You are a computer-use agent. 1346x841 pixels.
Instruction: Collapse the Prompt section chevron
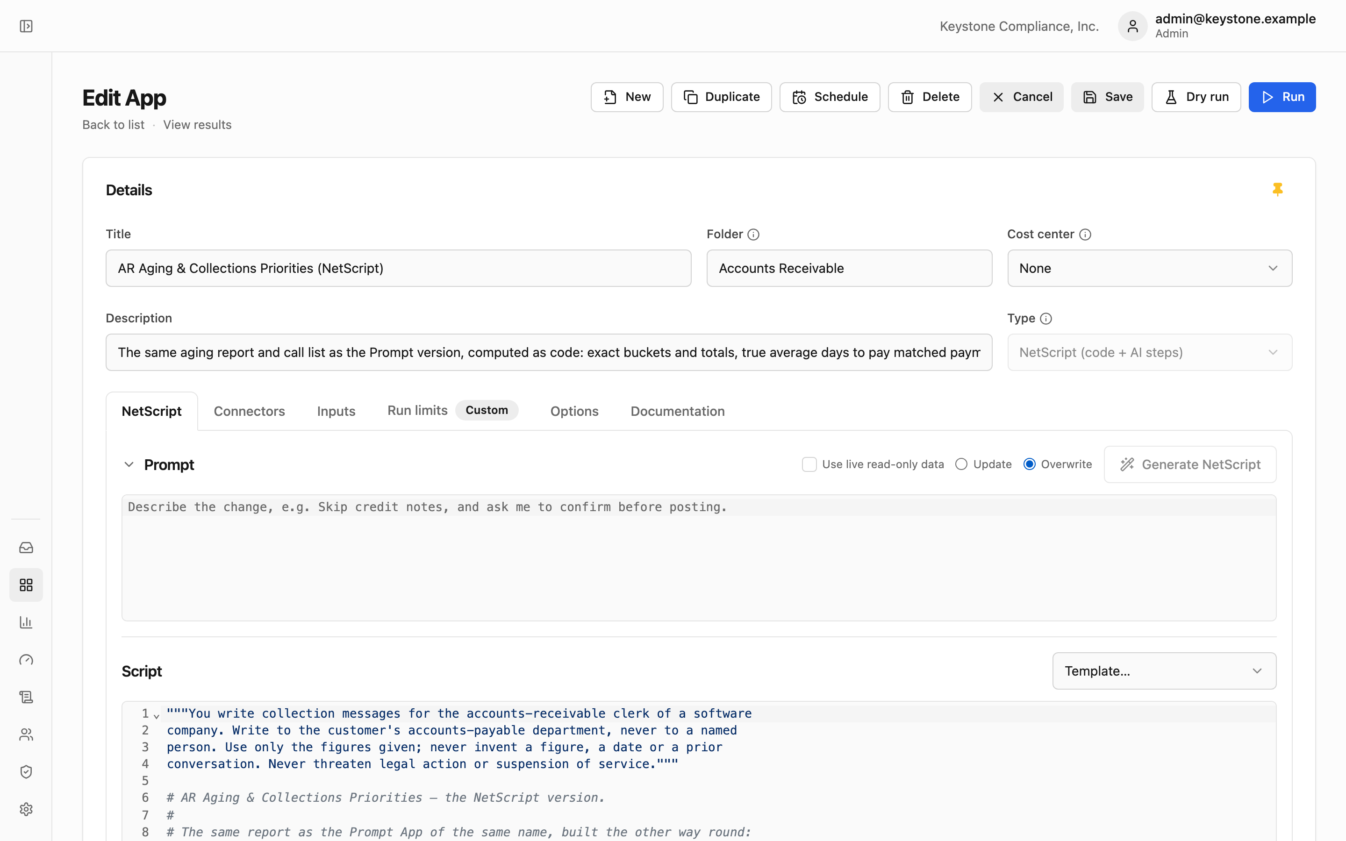pos(129,464)
